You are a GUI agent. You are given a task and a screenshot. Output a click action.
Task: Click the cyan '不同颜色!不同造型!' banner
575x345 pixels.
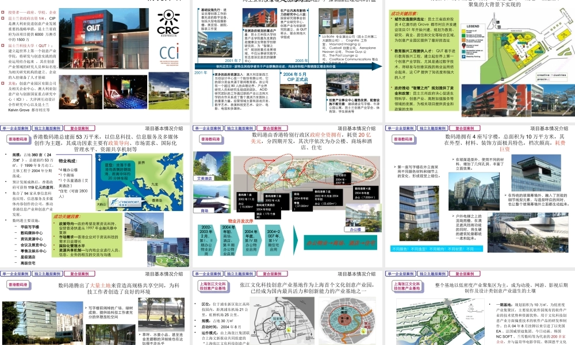pos(436,249)
